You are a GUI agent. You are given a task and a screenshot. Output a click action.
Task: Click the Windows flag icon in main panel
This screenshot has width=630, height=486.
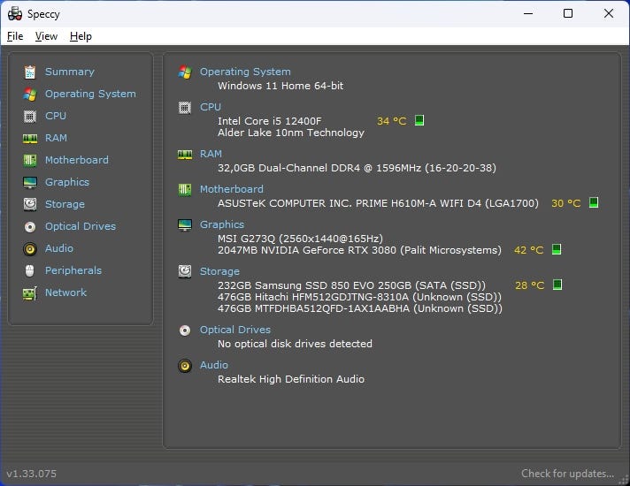[185, 72]
